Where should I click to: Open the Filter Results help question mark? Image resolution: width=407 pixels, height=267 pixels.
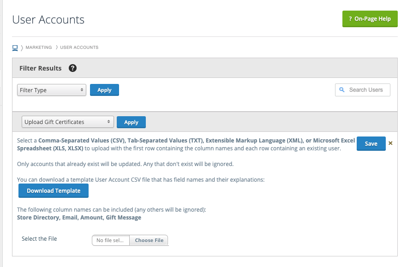pos(72,68)
